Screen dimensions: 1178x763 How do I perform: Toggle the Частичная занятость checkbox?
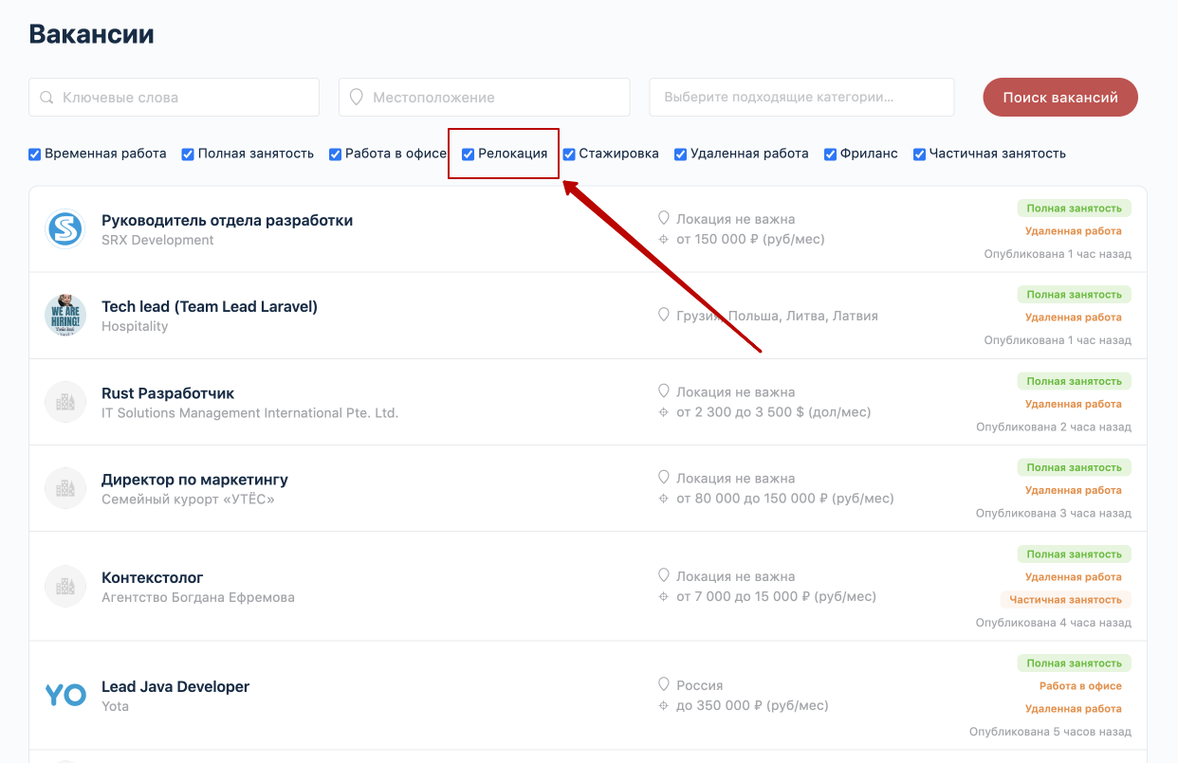click(920, 154)
